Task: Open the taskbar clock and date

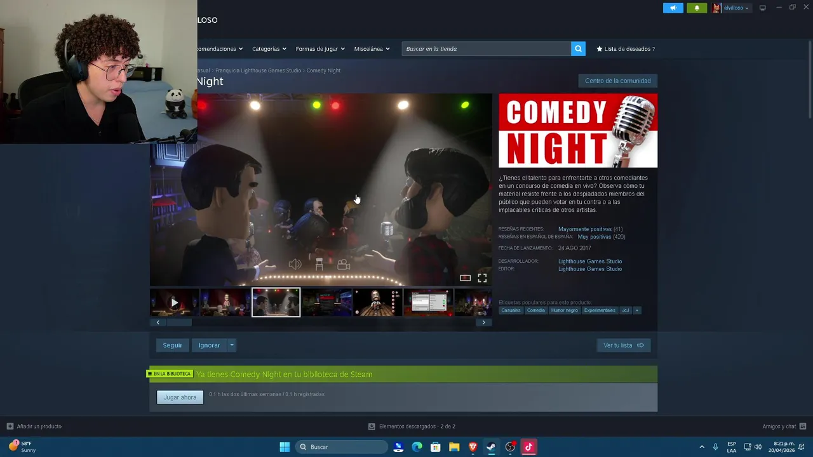Action: click(x=781, y=447)
